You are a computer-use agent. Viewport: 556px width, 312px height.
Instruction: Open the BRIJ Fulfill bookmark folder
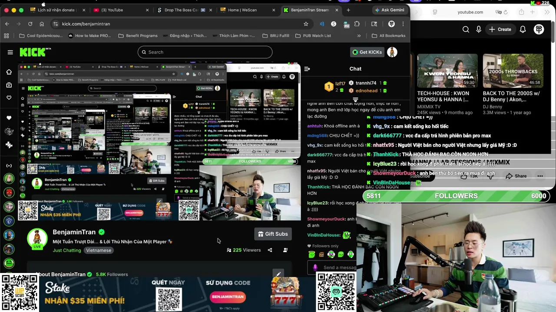(x=276, y=36)
